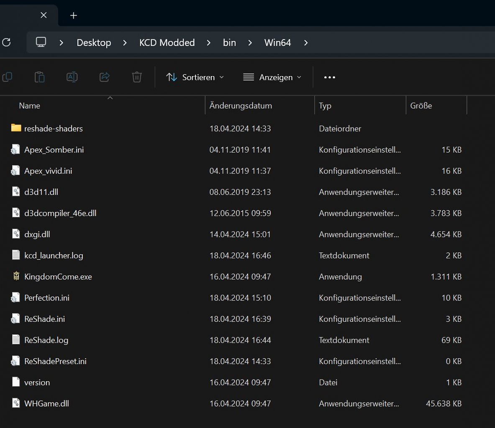Viewport: 495px width, 428px height.
Task: Click Win64 in the breadcrumb path
Action: pos(277,43)
